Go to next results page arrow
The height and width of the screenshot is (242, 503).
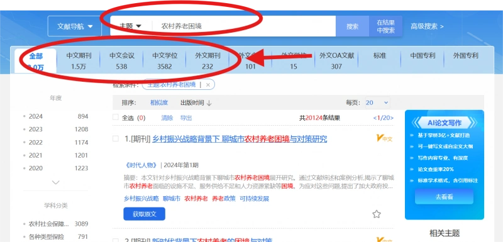[392, 118]
